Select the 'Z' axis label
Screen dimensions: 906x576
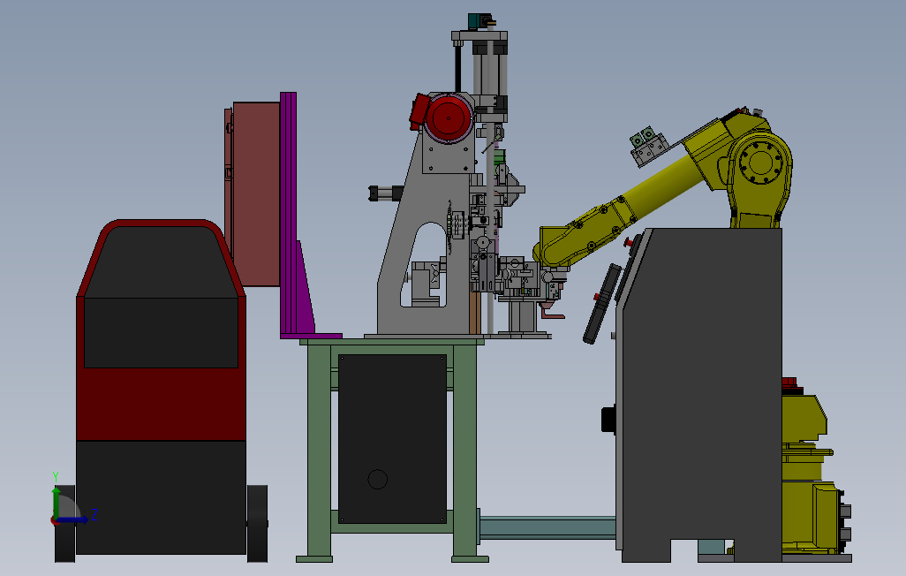(94, 514)
